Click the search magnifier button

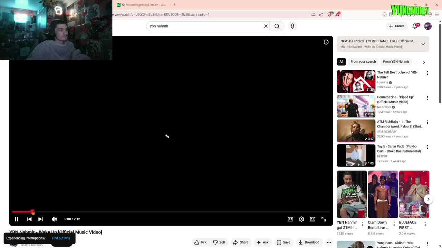(277, 26)
